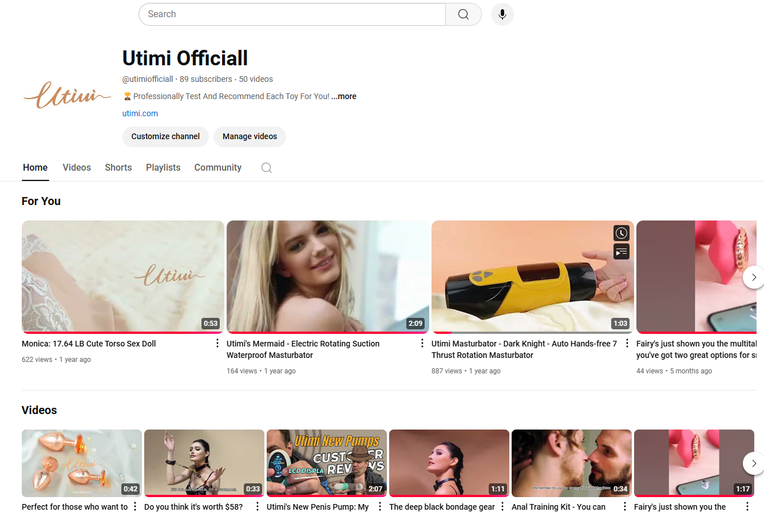Click the 'Videos' section heading

(39, 410)
